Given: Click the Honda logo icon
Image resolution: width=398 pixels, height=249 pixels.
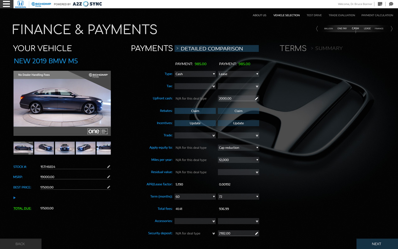Looking at the screenshot, I should coord(20,4).
